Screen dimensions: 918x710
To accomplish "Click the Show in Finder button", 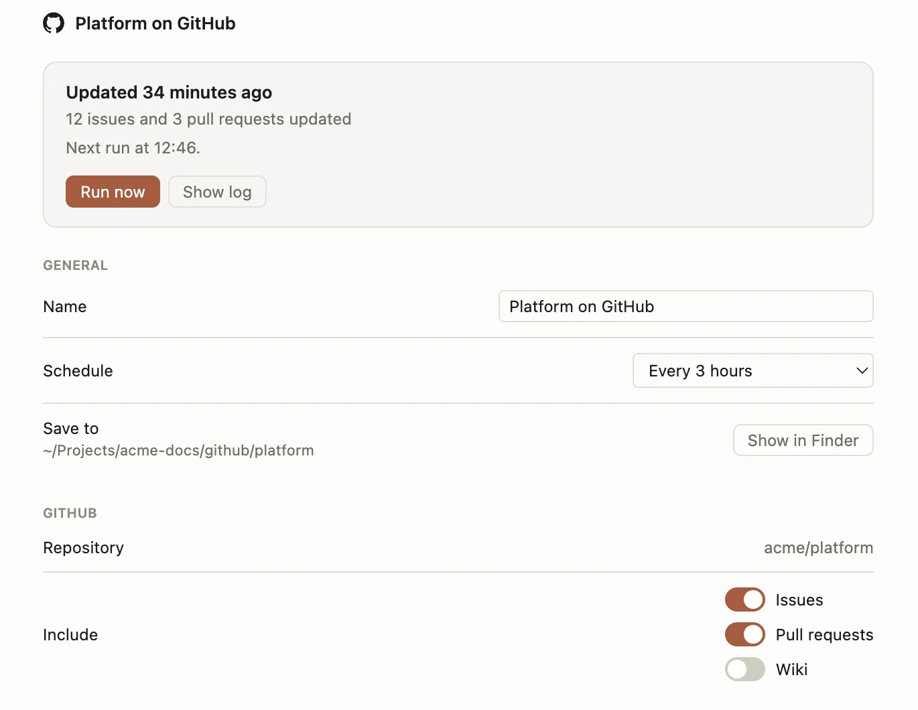I will (803, 440).
